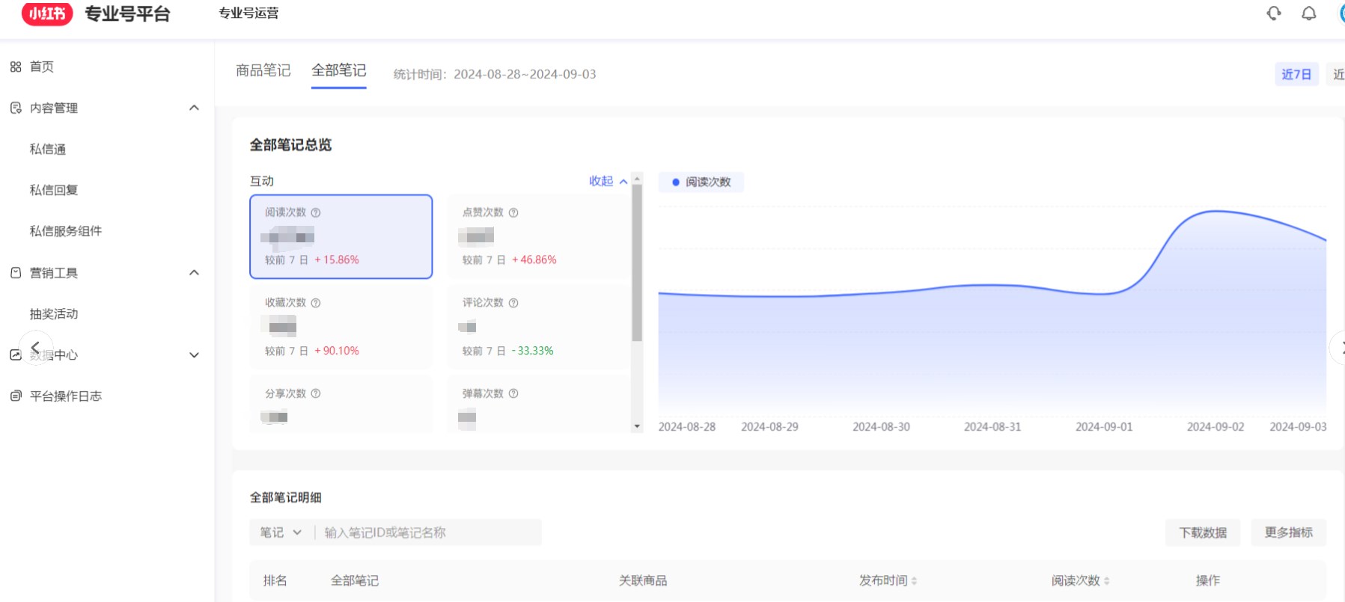The width and height of the screenshot is (1345, 602).
Task: Click help icon beside 评论次数
Action: (x=513, y=303)
